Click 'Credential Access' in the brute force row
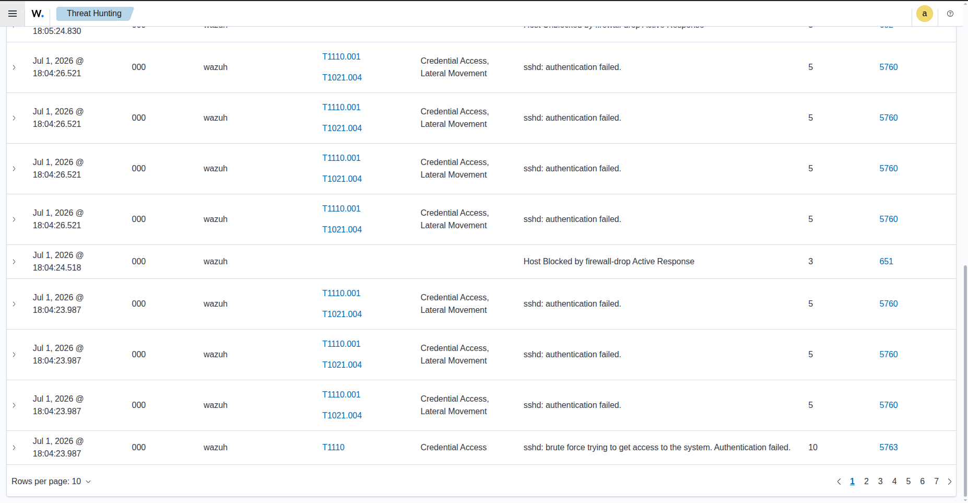Image resolution: width=968 pixels, height=503 pixels. click(x=453, y=448)
